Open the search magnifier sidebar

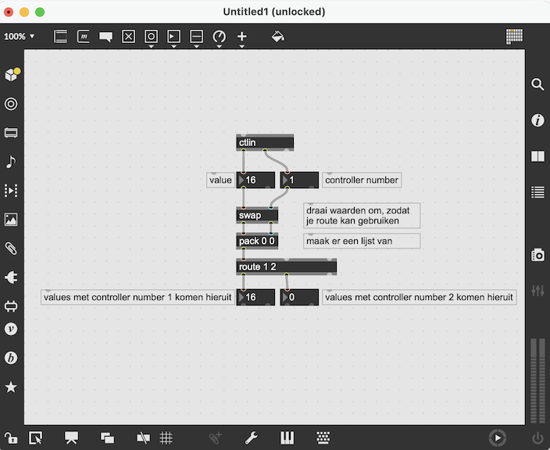click(x=537, y=84)
